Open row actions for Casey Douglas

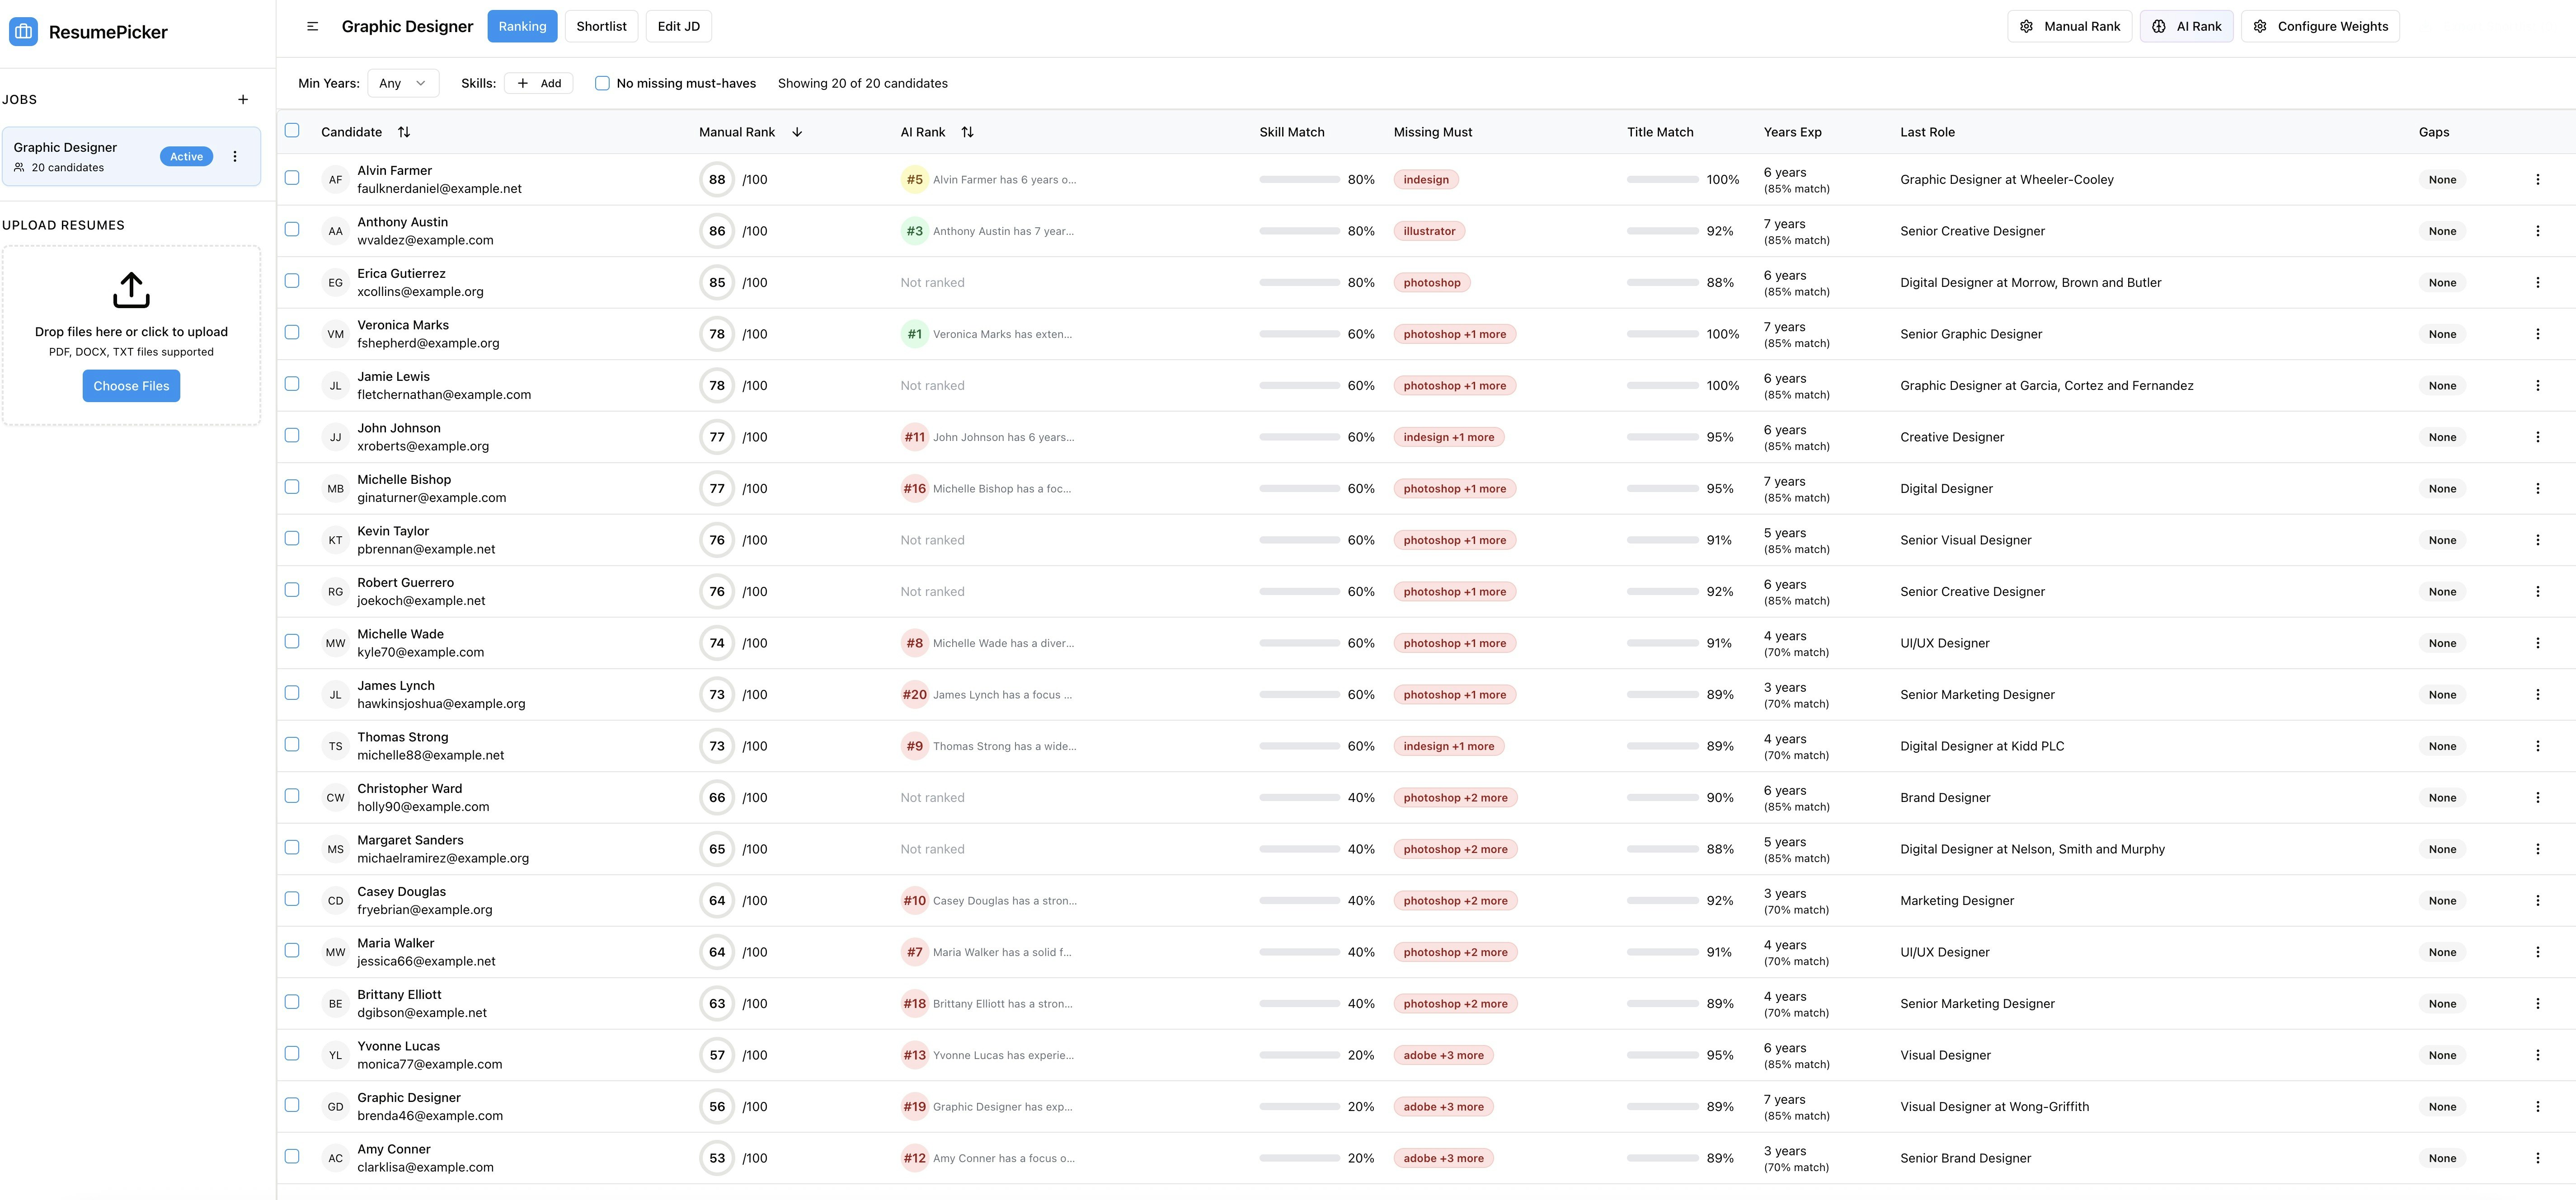pos(2537,901)
